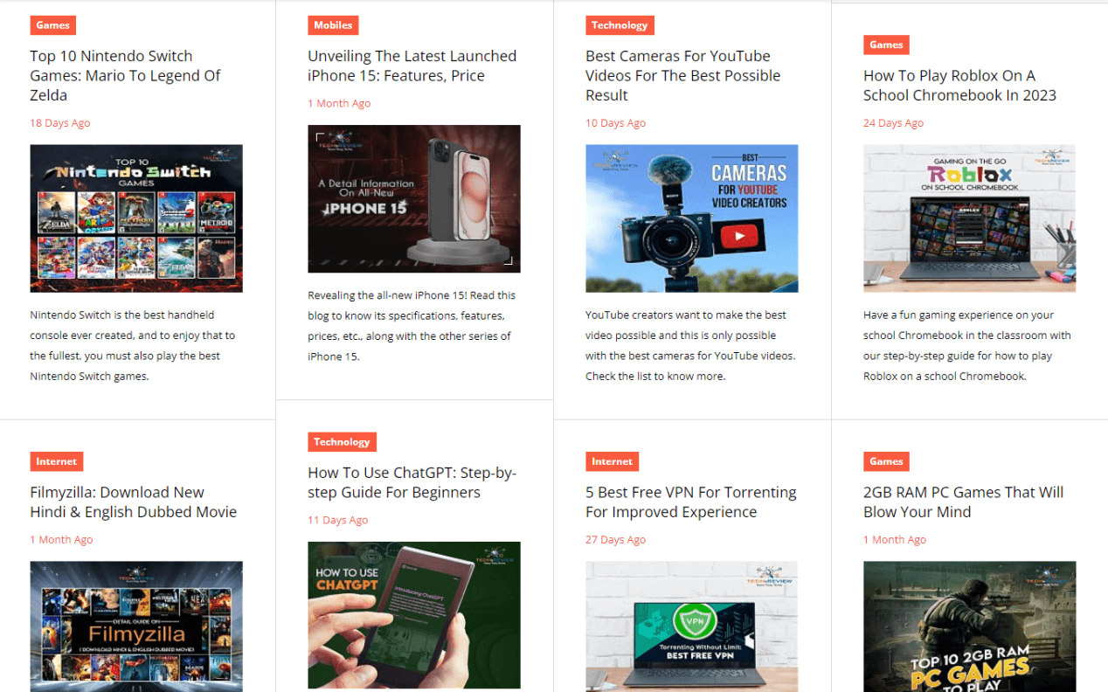The height and width of the screenshot is (692, 1108).
Task: Open the Filmyzilla article thumbnail
Action: [x=136, y=626]
